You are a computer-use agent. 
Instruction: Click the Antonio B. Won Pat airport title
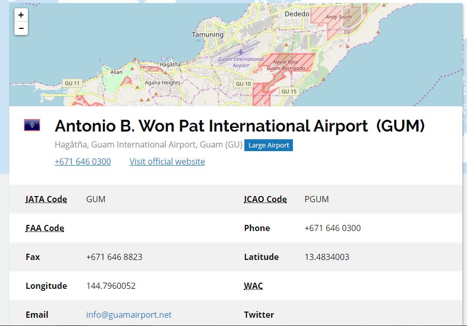pyautogui.click(x=240, y=125)
